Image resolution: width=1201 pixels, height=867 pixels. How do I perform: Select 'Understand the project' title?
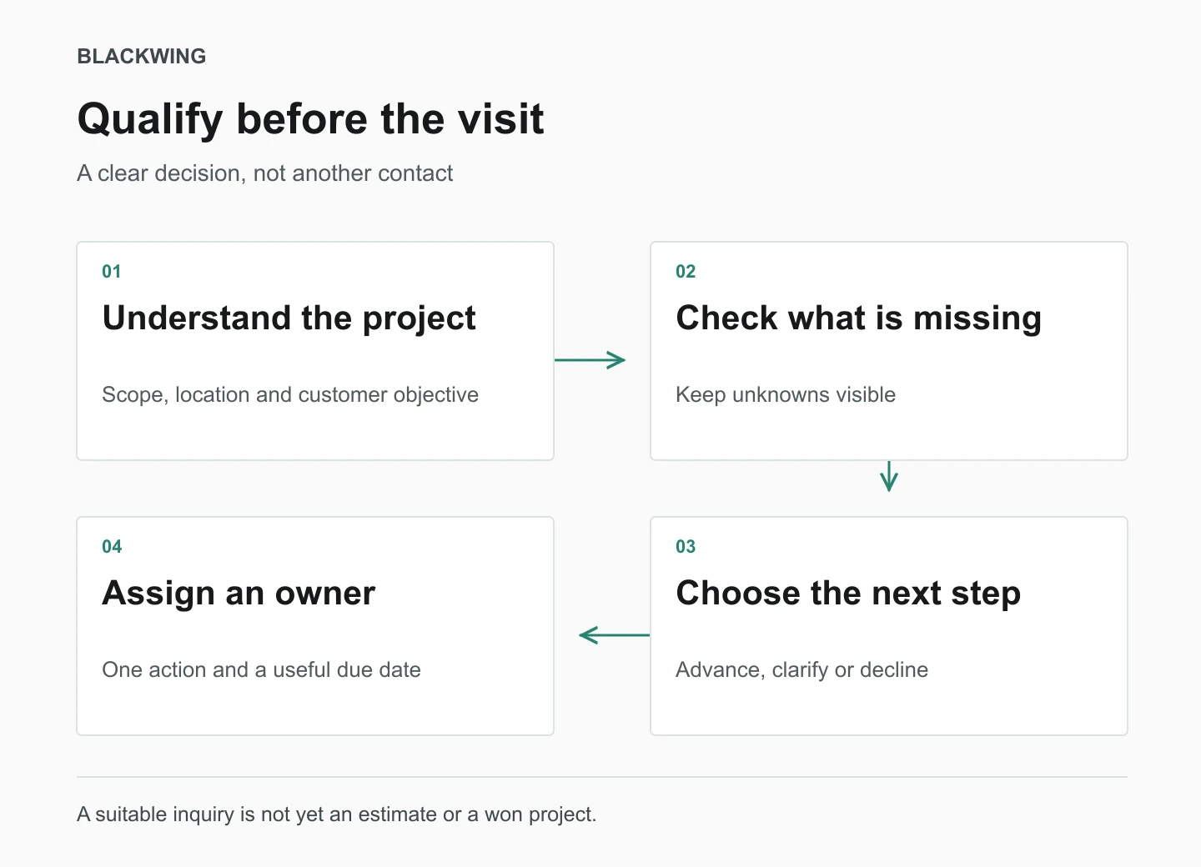coord(289,319)
